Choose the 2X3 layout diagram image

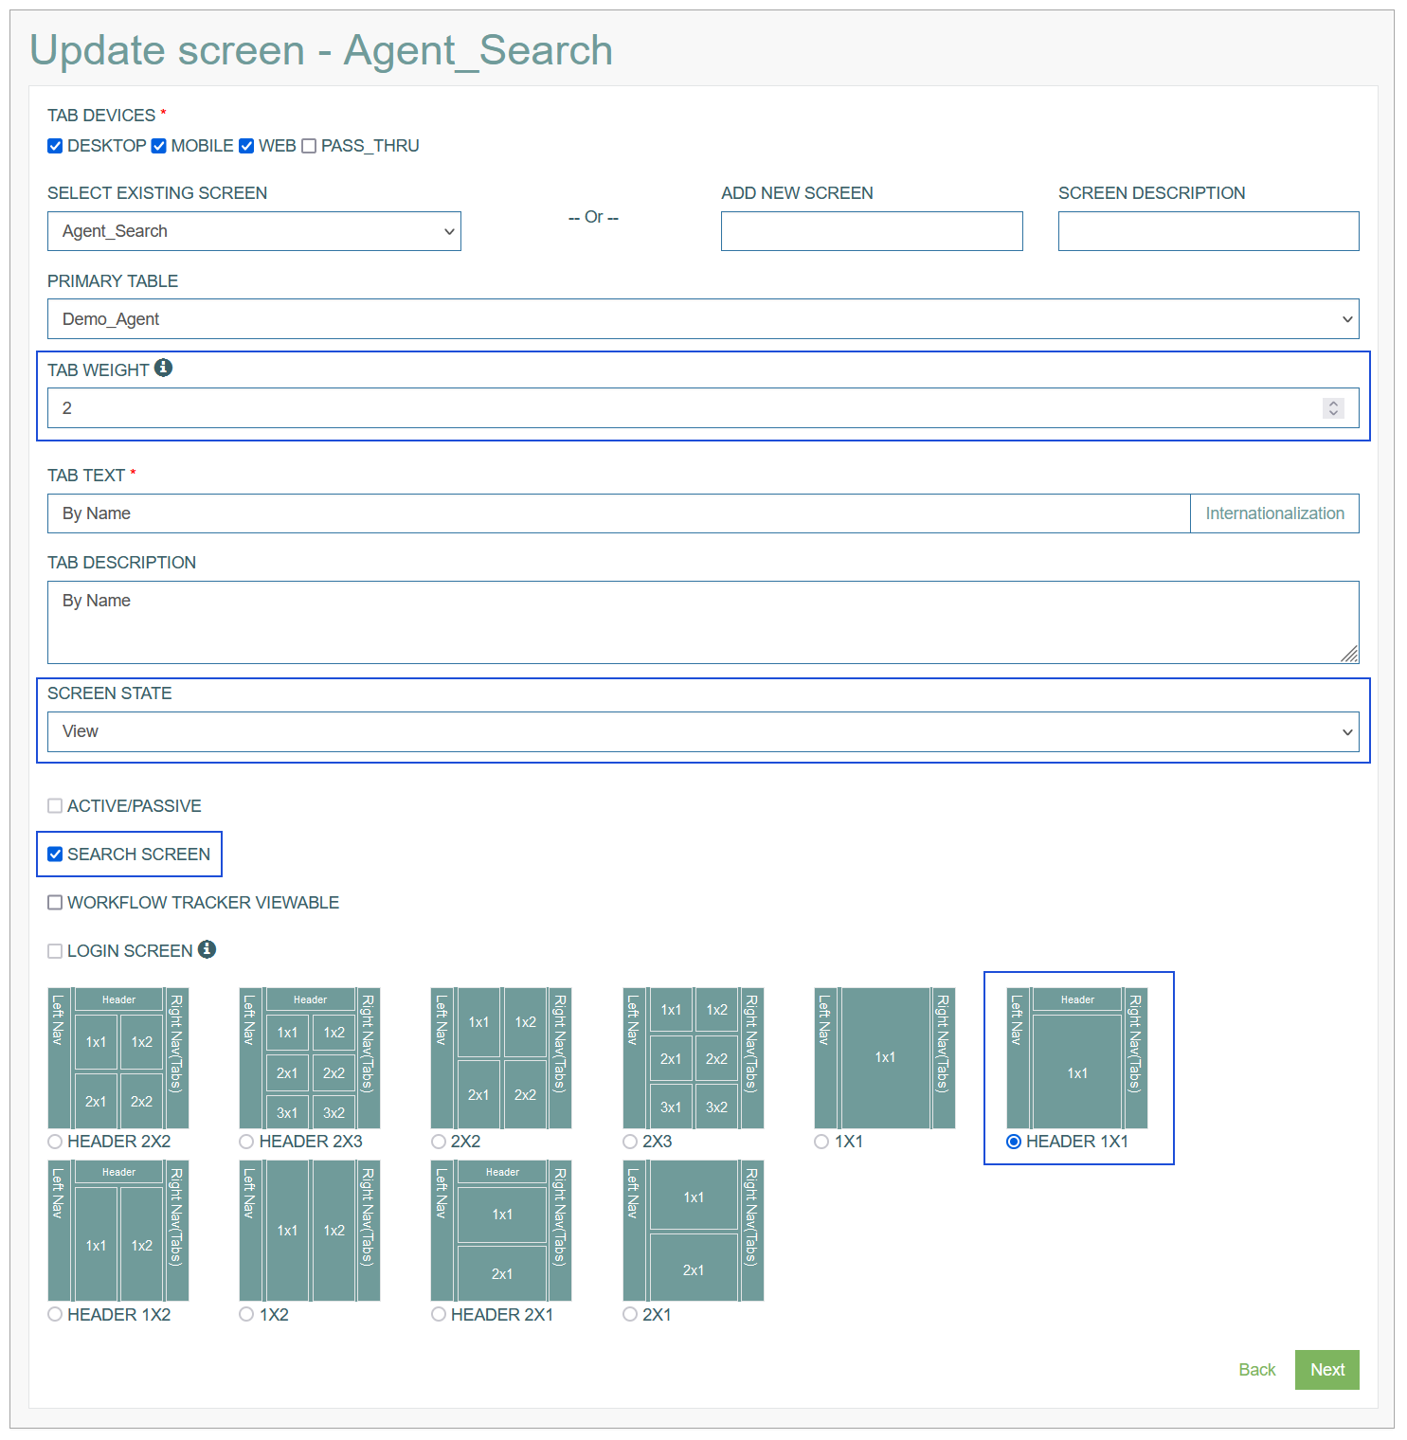694,1058
